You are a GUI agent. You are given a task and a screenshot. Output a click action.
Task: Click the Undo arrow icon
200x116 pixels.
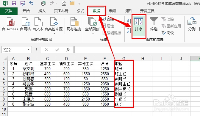coord(31,3)
